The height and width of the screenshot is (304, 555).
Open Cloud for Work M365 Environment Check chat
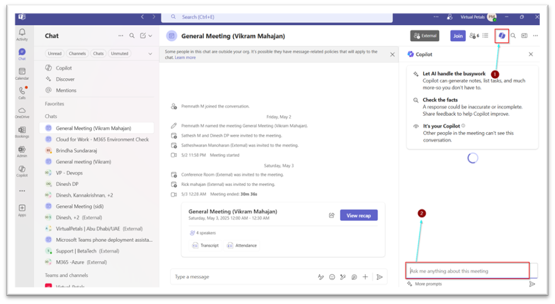coord(96,139)
